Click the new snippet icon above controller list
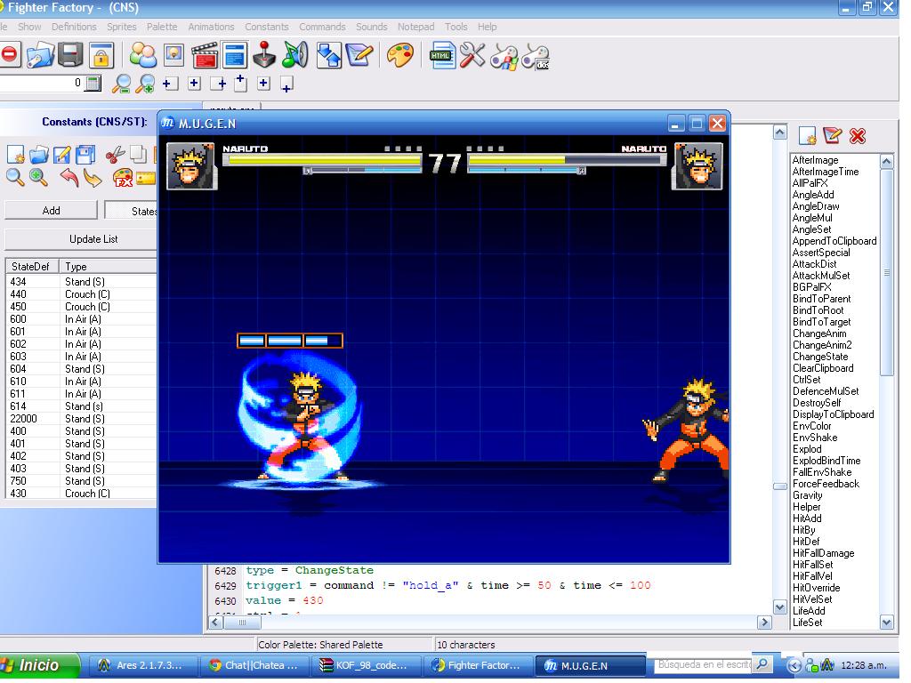The image size is (911, 683). click(x=808, y=136)
